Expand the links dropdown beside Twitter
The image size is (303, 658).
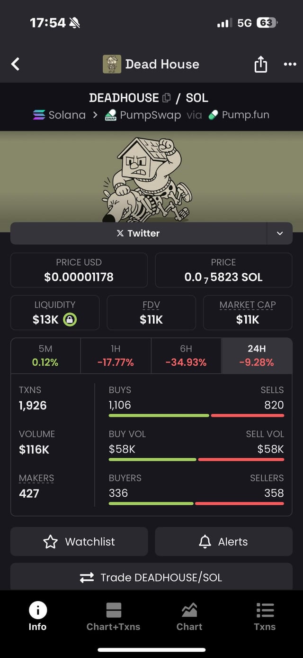pos(280,233)
